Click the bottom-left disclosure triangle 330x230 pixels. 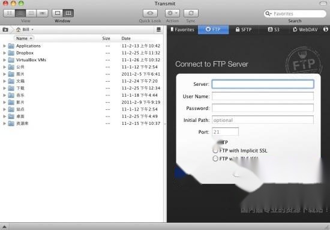click(x=4, y=226)
